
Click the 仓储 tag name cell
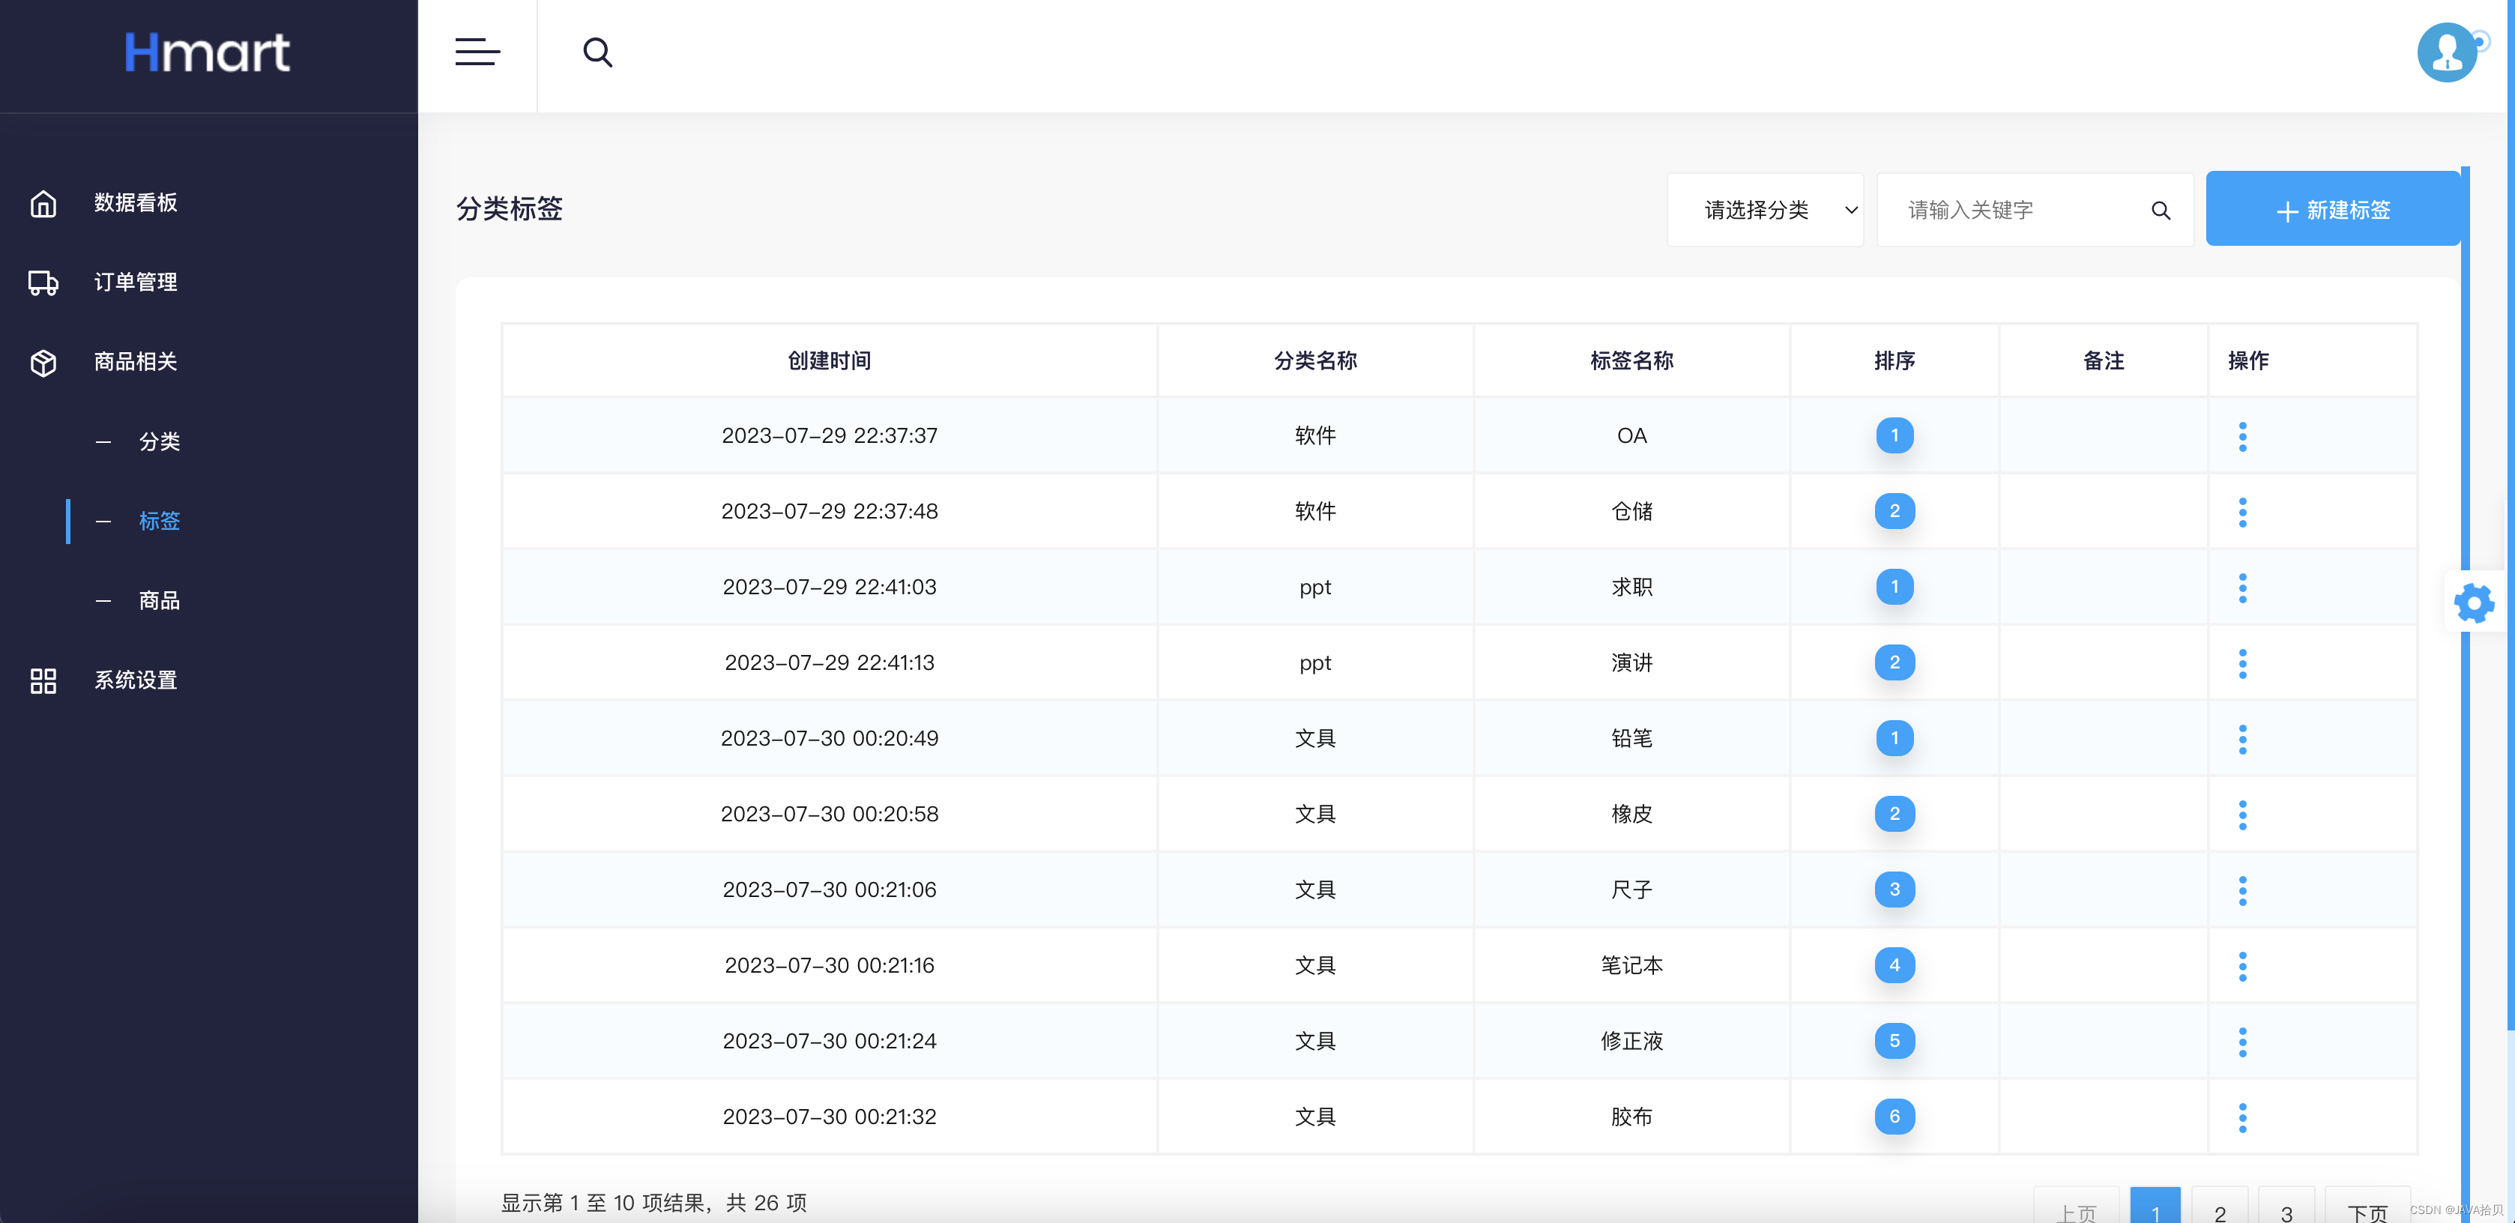(1631, 511)
